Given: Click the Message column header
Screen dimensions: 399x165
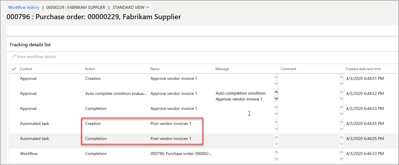Looking at the screenshot, I should (x=222, y=69).
